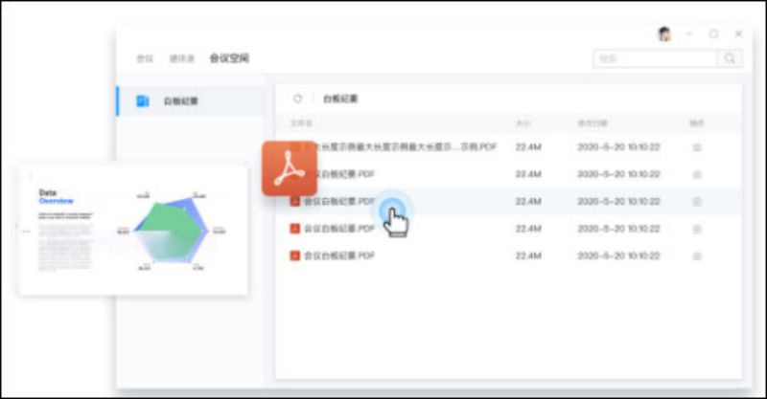Open the user avatar profile
Viewport: 767px width, 399px height.
coord(664,33)
